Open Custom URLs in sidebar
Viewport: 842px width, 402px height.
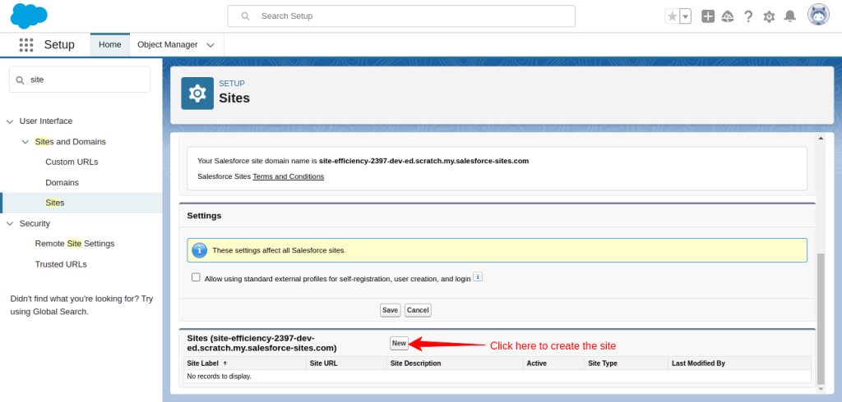[72, 162]
